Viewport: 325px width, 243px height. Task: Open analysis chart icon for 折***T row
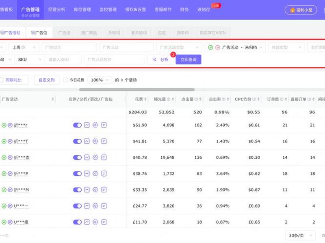click(87, 141)
